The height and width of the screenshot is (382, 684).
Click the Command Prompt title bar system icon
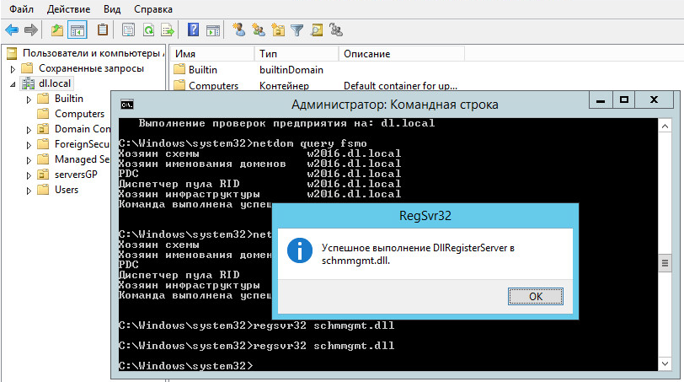127,105
